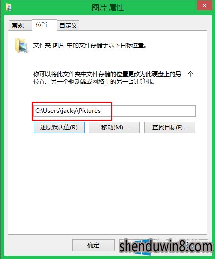Screen dimensions: 215x259
Task: Click the 文件夹 图片 中的文件存储于以下目标位置 label
Action: tap(90, 45)
